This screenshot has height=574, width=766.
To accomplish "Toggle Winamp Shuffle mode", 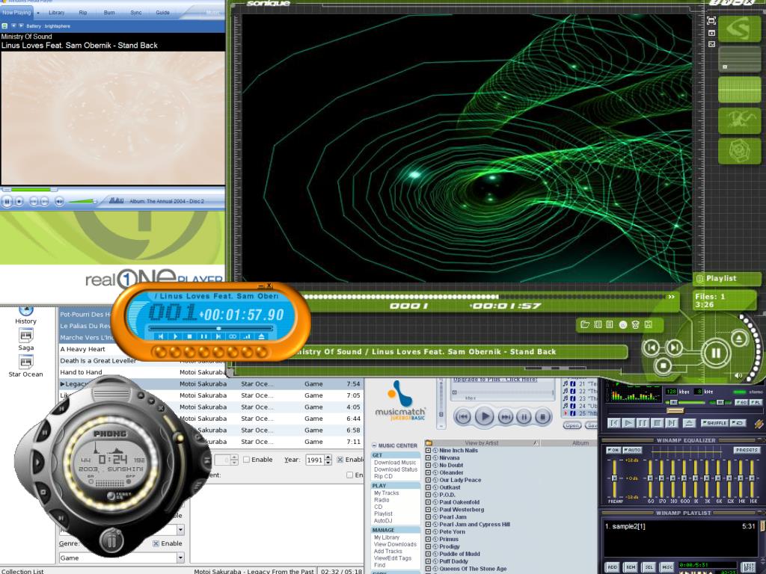I will [x=714, y=423].
